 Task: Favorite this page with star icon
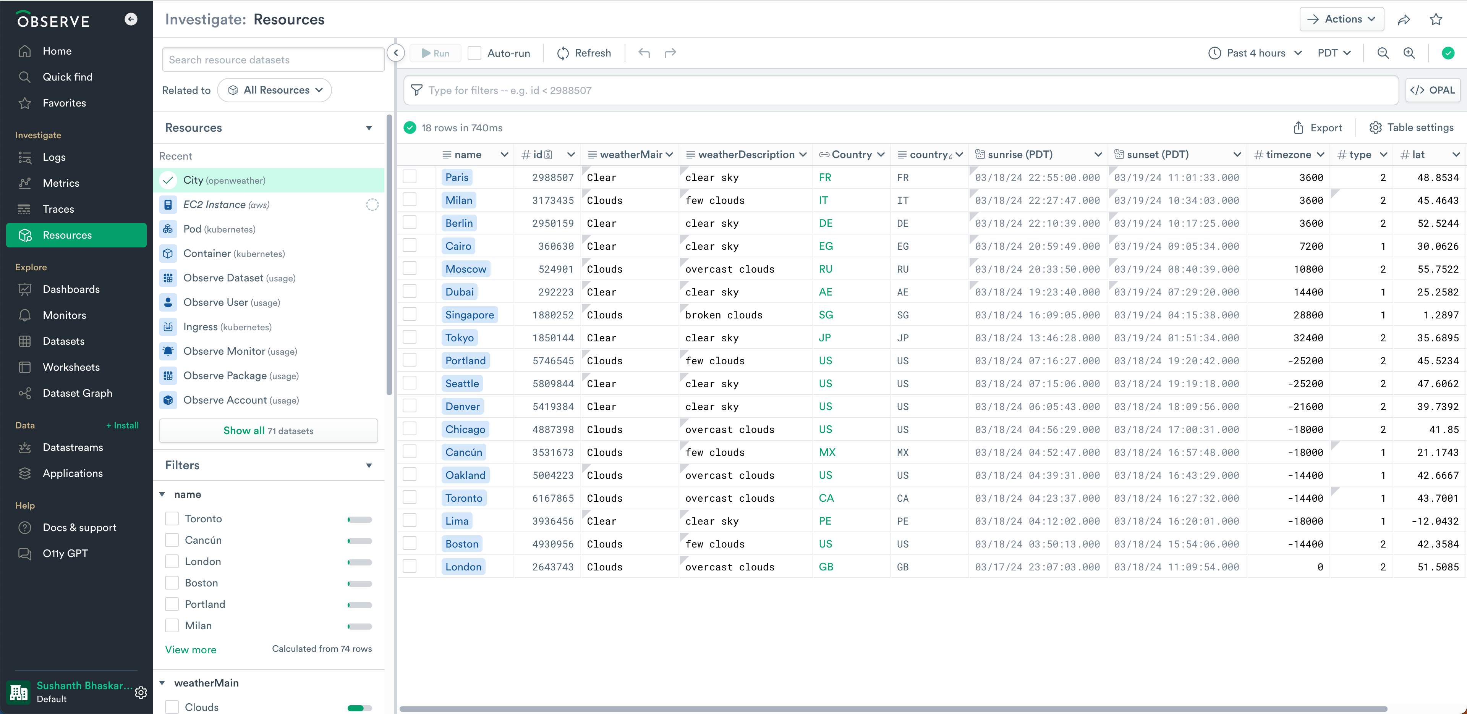coord(1436,20)
